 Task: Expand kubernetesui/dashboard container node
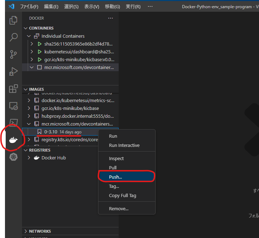click(x=32, y=52)
